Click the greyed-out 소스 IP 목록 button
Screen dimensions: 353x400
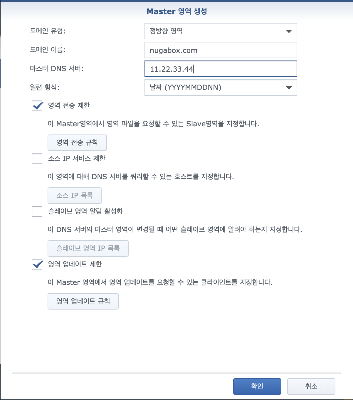point(75,196)
